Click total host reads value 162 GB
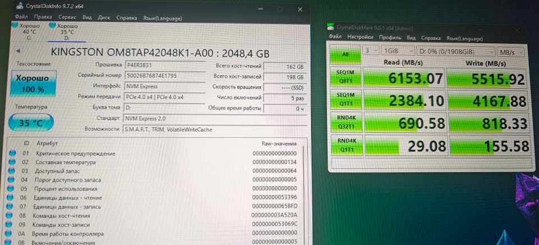 tap(285, 67)
